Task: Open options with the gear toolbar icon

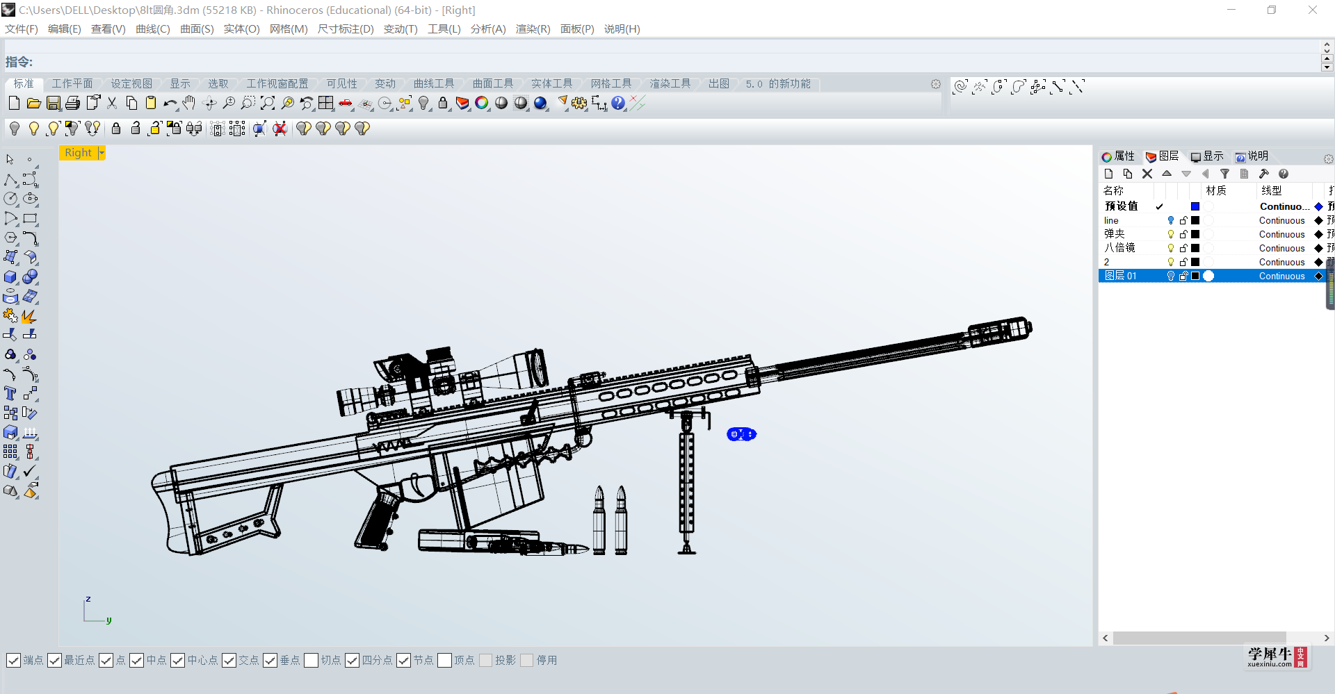Action: (579, 103)
